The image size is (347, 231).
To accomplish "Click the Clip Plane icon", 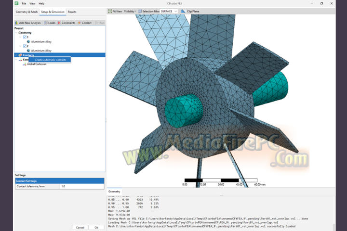I will pyautogui.click(x=183, y=11).
